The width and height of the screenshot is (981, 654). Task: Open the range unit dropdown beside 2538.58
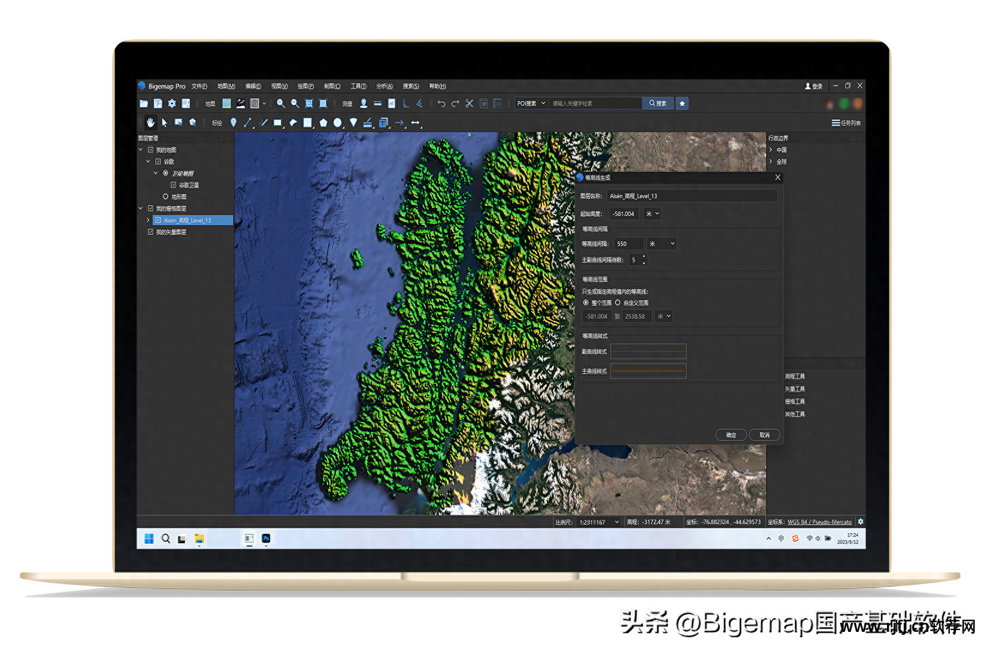pos(664,316)
